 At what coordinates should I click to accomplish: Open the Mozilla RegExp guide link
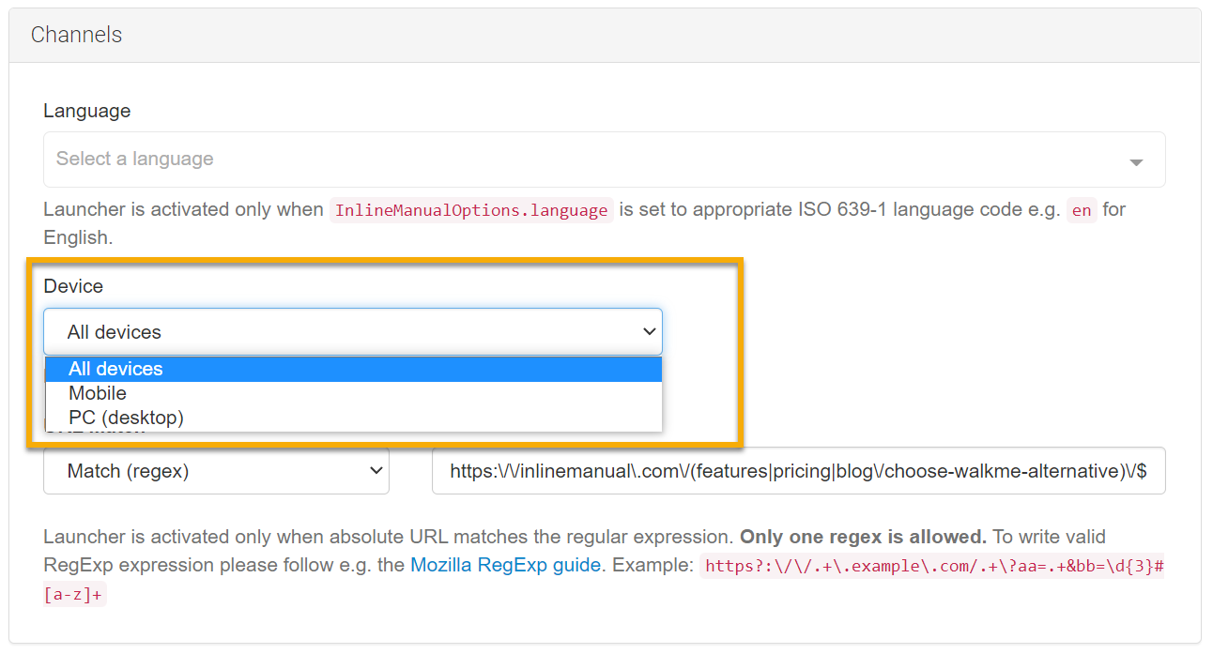505,565
